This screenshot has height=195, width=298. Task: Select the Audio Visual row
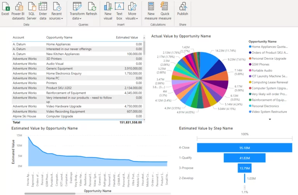[77, 64]
